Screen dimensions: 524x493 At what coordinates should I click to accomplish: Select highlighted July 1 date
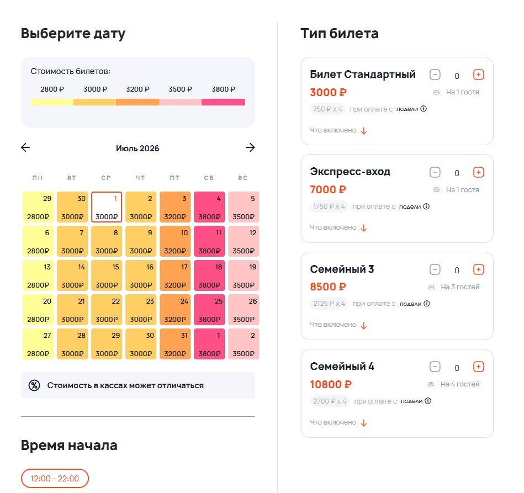tap(107, 207)
